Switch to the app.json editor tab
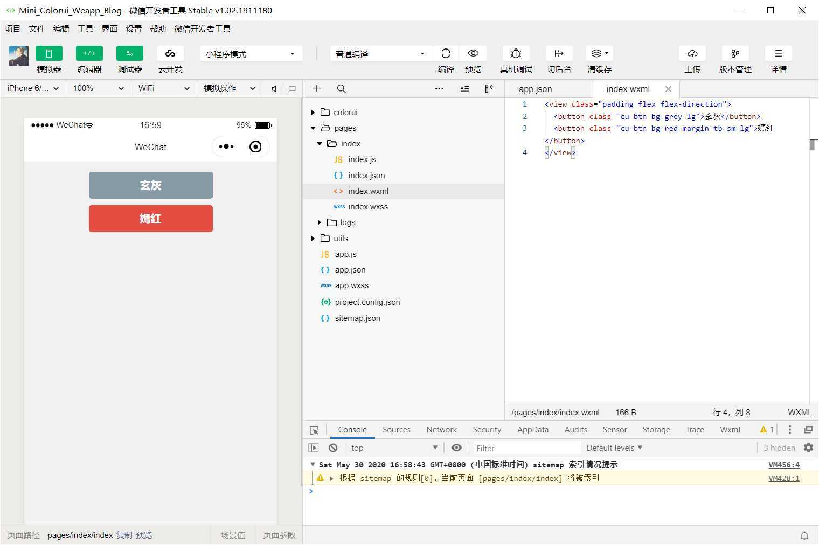819x545 pixels. (x=536, y=89)
